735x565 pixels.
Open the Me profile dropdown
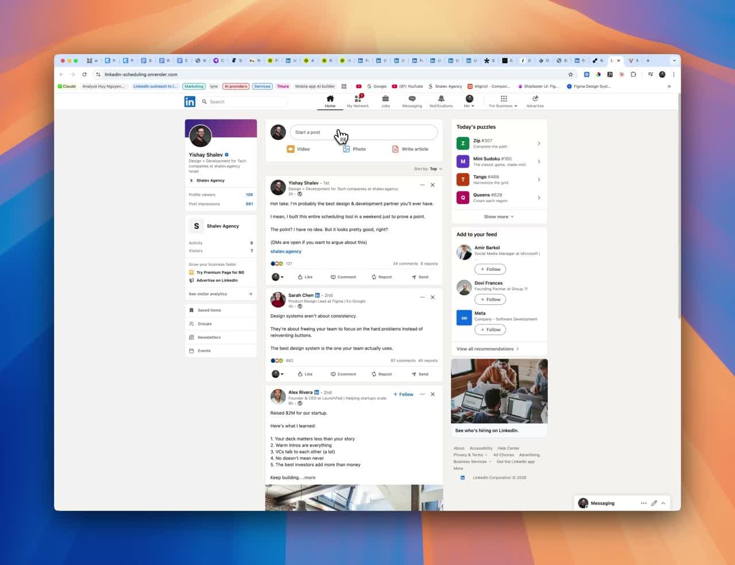pyautogui.click(x=469, y=102)
